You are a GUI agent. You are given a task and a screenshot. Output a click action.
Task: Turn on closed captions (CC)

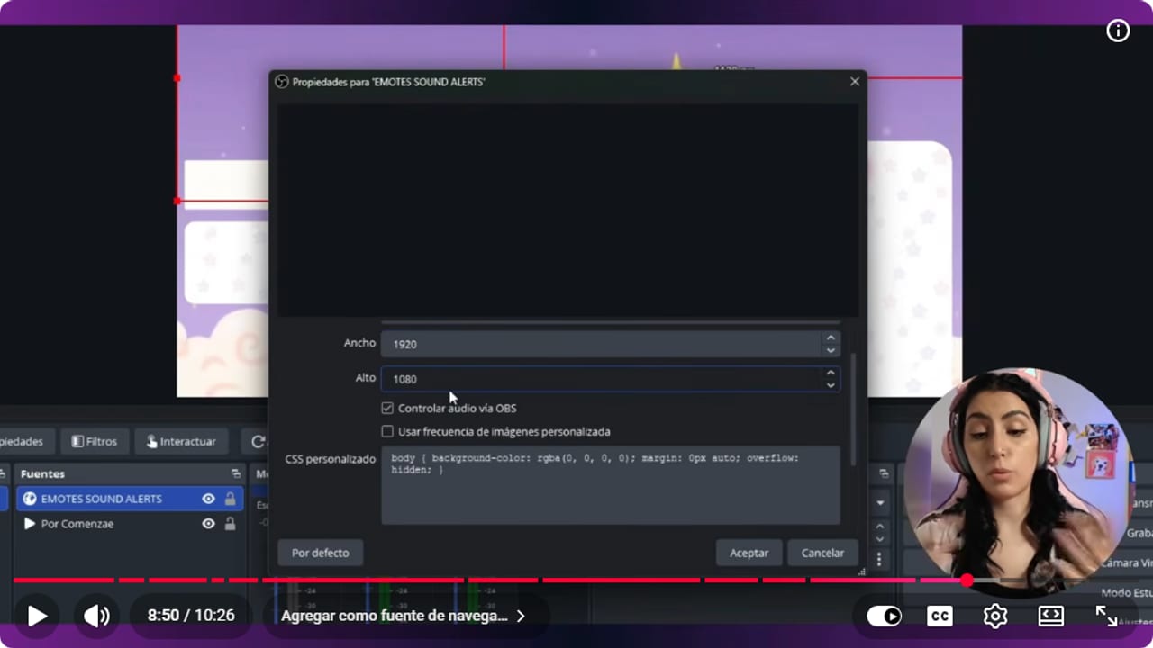pos(940,616)
